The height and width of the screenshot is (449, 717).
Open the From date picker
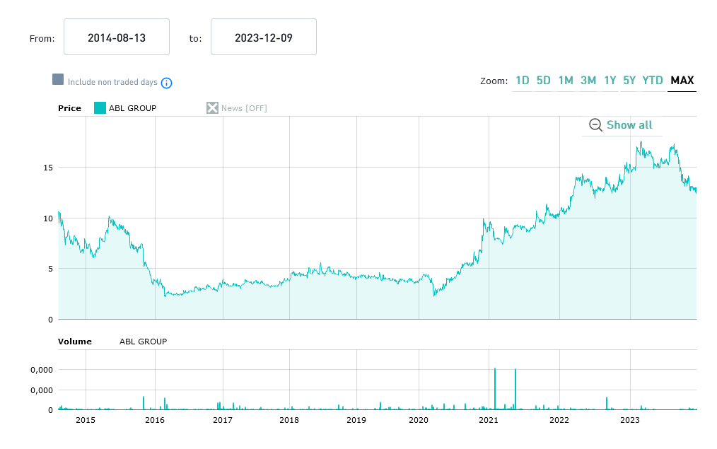click(117, 37)
